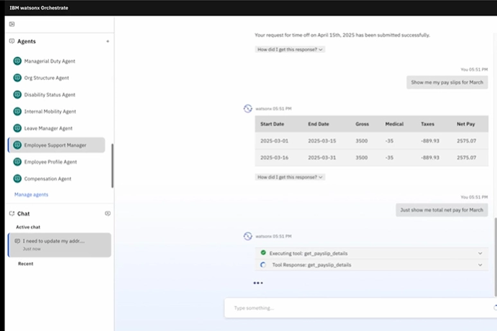The image size is (497, 331).
Task: Click the Chat section header icon
Action: (12, 214)
